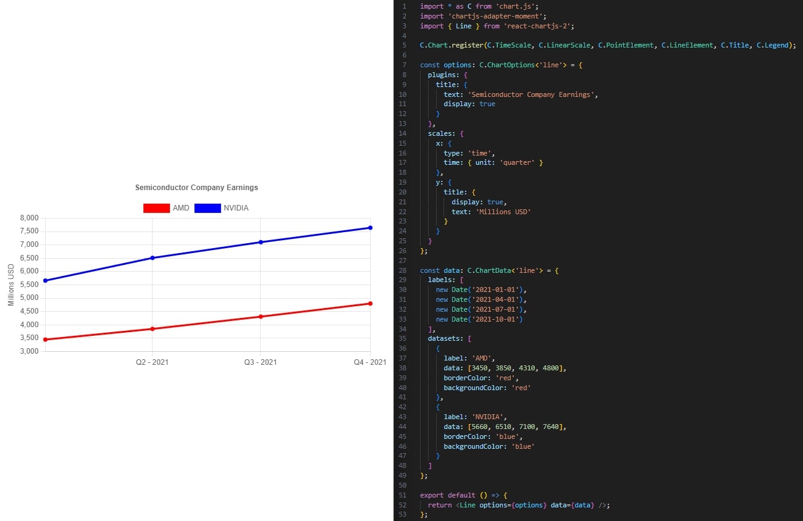Click the 7,500 y-axis tick label
Image resolution: width=803 pixels, height=521 pixels.
tap(30, 231)
